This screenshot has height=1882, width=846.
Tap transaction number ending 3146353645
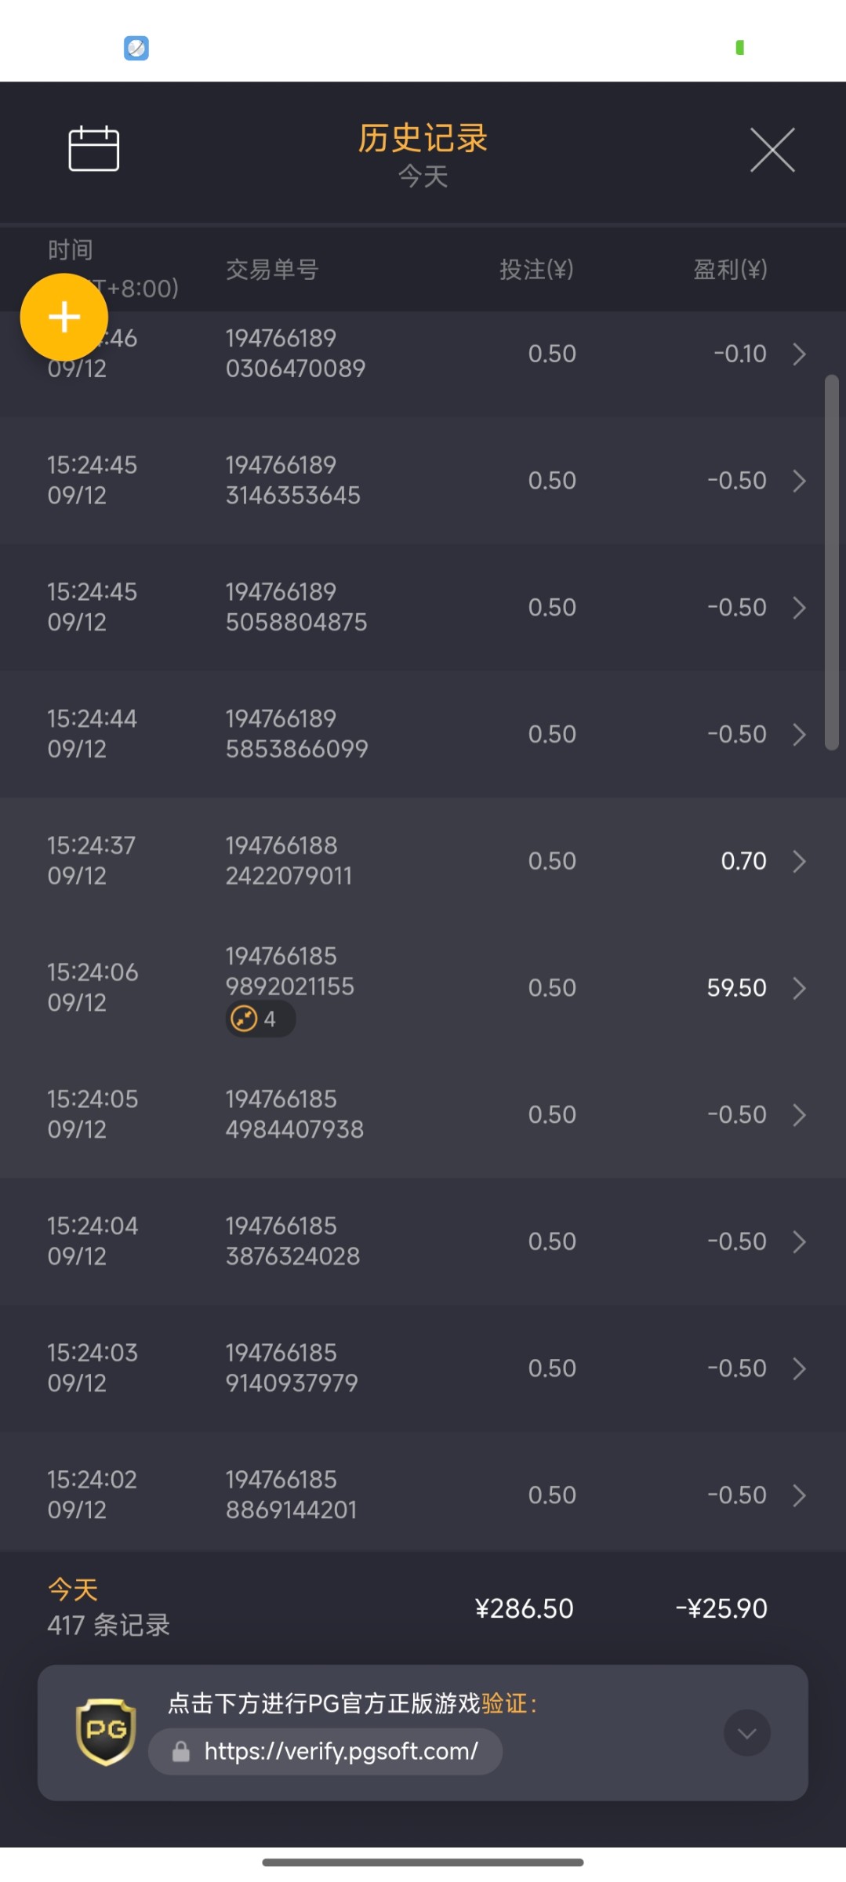click(x=292, y=480)
